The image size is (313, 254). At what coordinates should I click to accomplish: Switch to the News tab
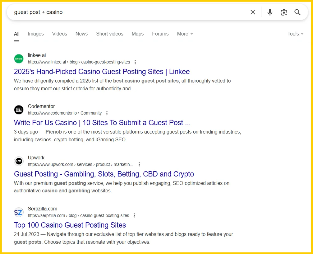81,34
